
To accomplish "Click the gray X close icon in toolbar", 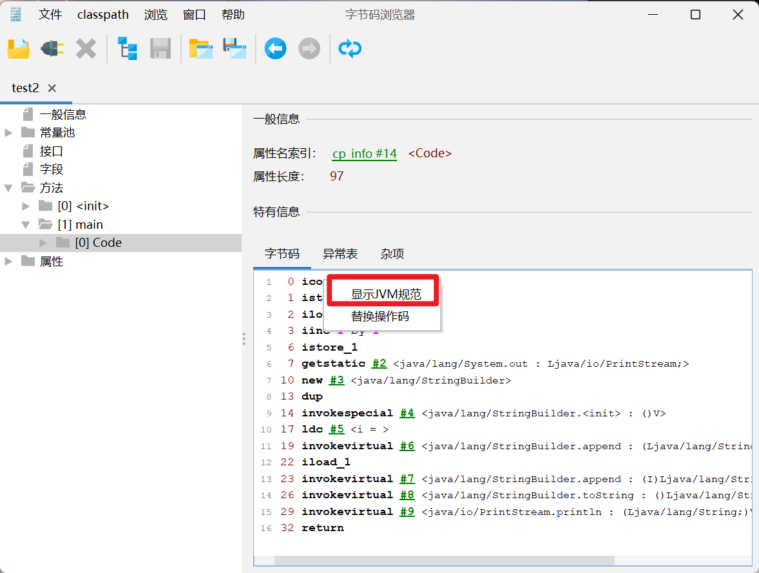I will click(x=86, y=48).
